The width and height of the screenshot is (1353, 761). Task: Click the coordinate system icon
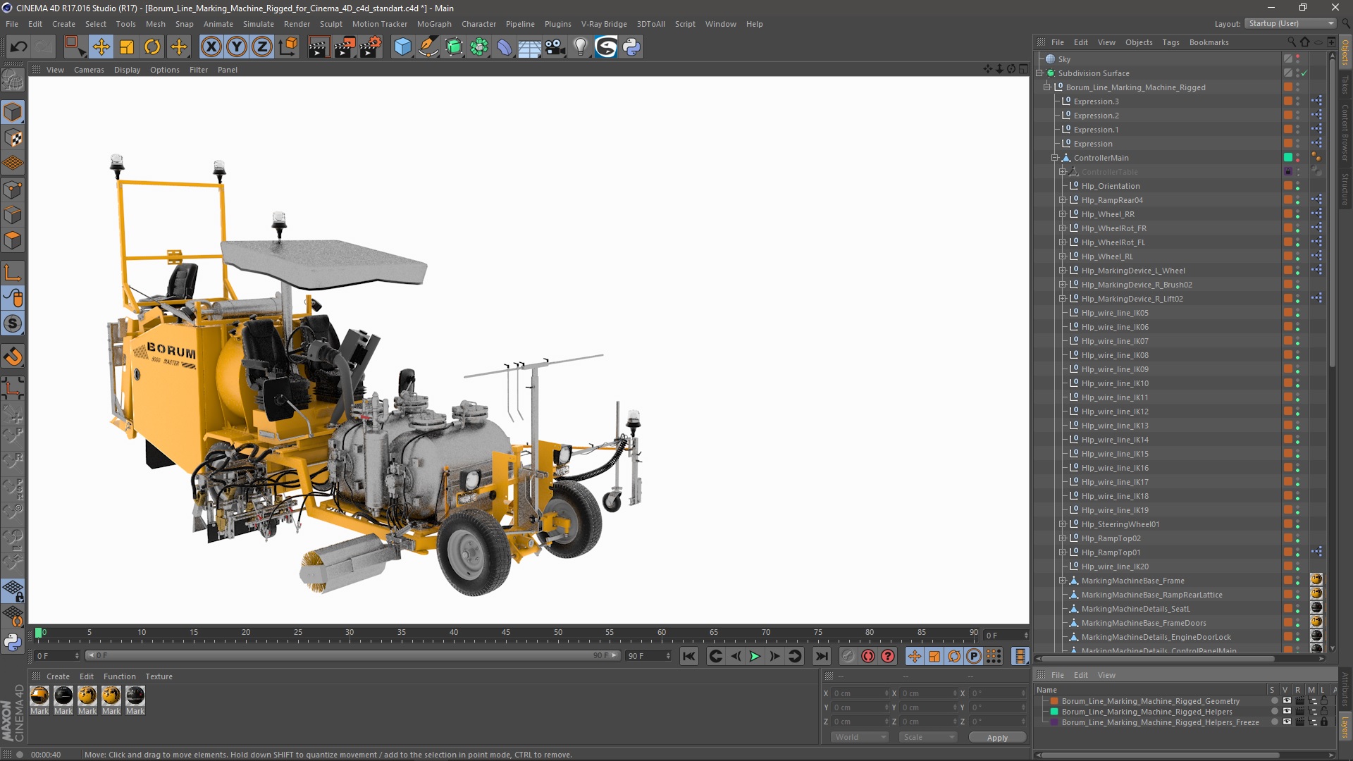point(288,47)
